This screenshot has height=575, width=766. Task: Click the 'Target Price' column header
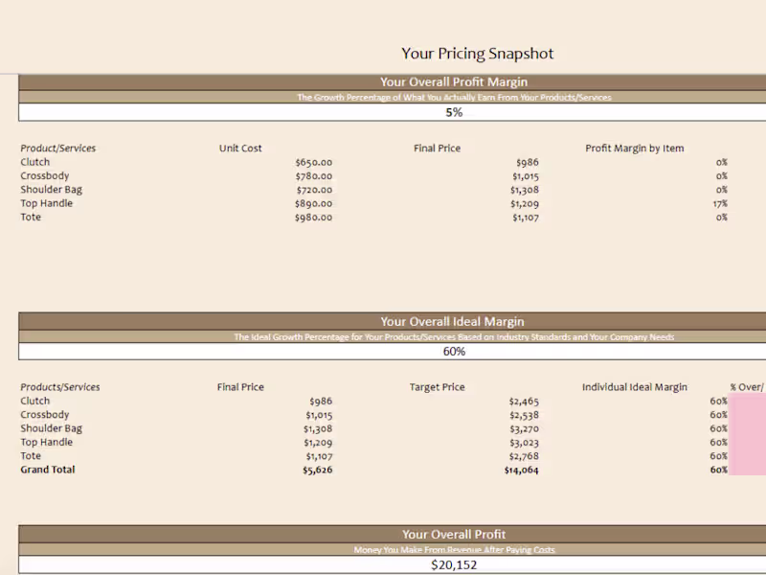438,387
